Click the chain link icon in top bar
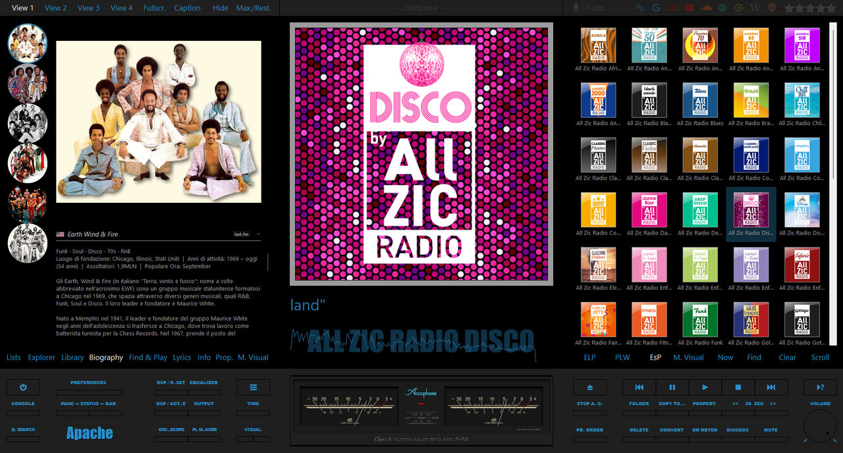 (x=639, y=8)
